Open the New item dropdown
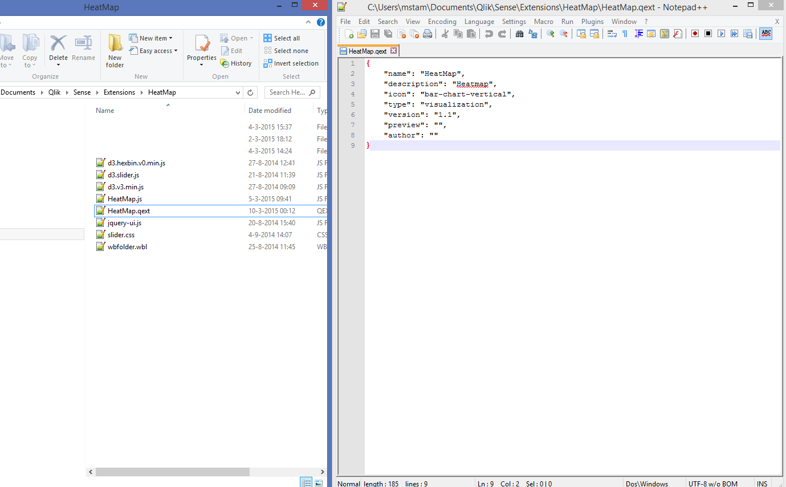The height and width of the screenshot is (487, 786). (x=150, y=38)
